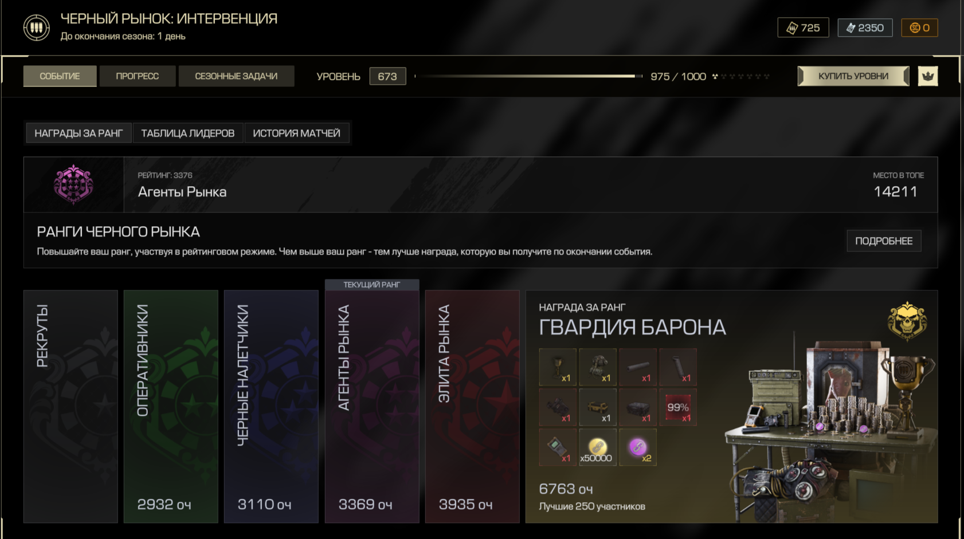The image size is (964, 539).
Task: Select the ЭЛИТА РЫНКА rank card
Action: pyautogui.click(x=472, y=406)
